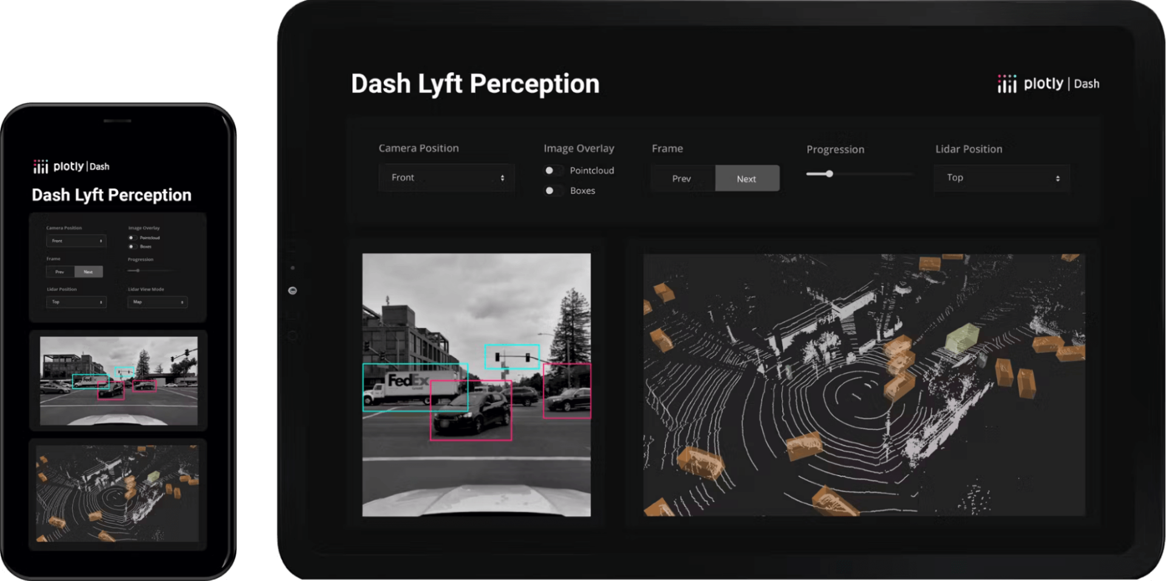The width and height of the screenshot is (1166, 581).
Task: Select the green 3D box in the tablet lidar view
Action: point(961,338)
